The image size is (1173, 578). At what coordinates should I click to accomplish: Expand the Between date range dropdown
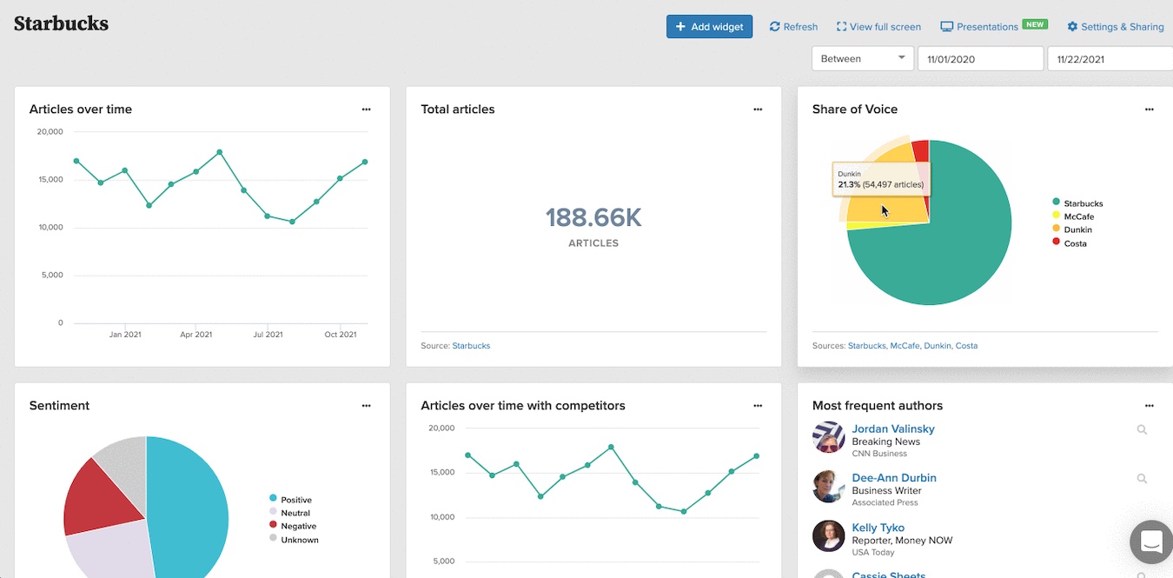(x=862, y=59)
